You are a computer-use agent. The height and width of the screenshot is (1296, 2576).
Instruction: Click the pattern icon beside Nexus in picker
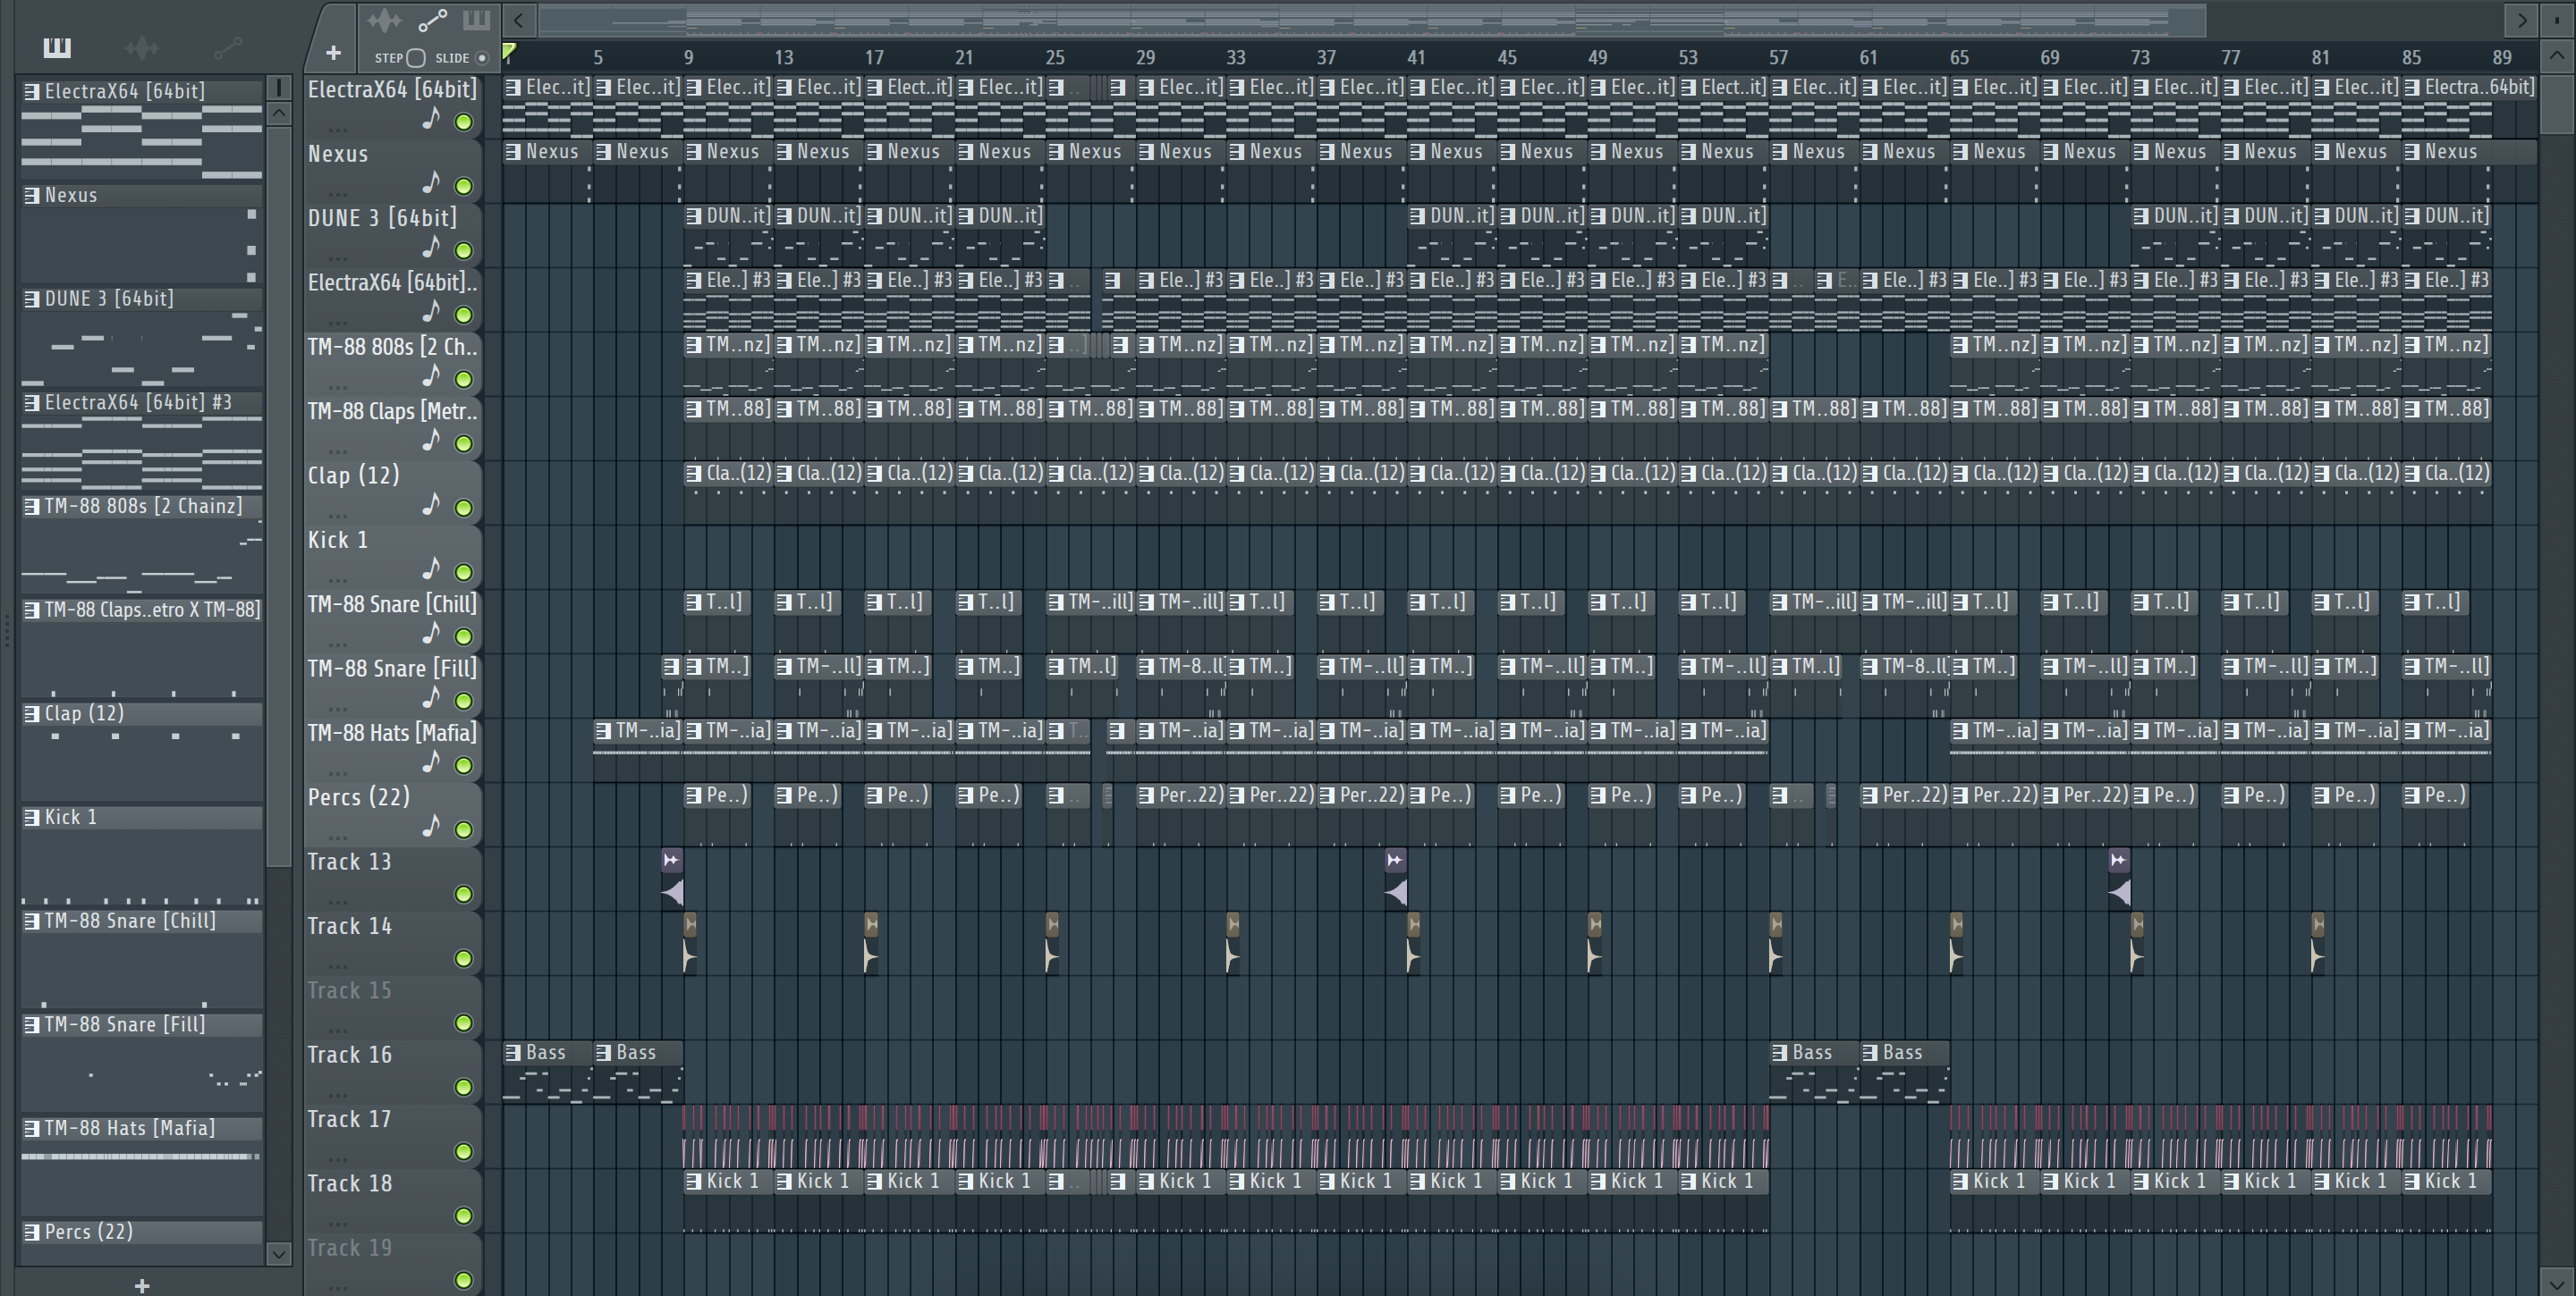[x=32, y=195]
